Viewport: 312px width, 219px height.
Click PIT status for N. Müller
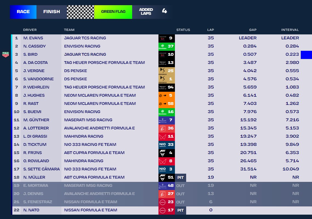(x=180, y=177)
